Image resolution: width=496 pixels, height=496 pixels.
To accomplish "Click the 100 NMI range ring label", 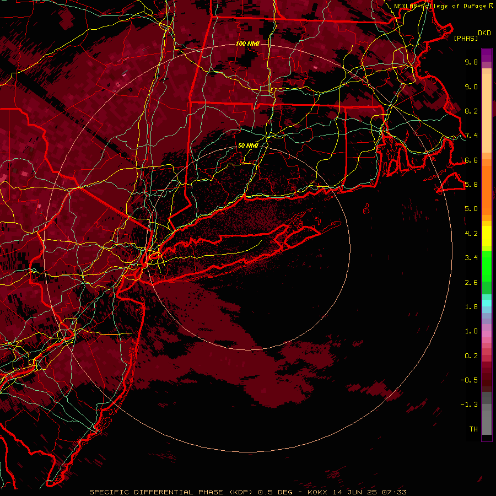I will [247, 44].
